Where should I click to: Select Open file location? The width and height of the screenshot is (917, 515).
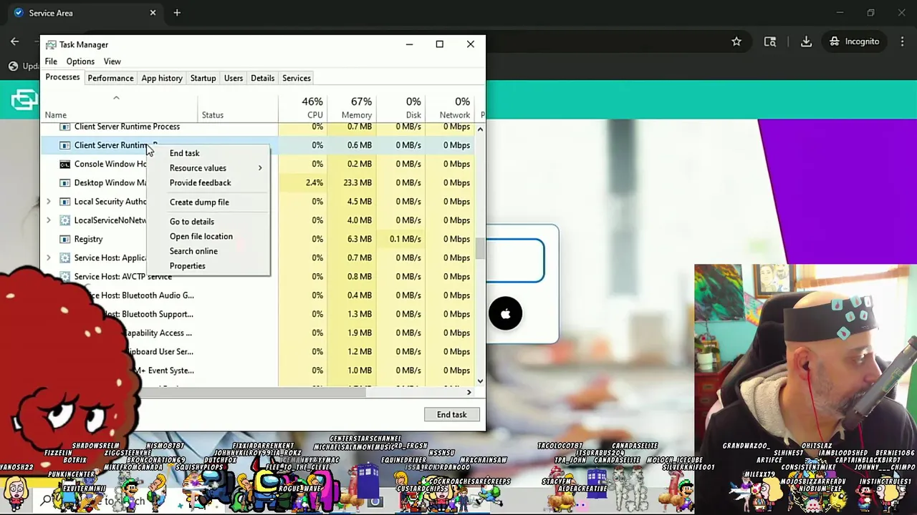click(201, 236)
